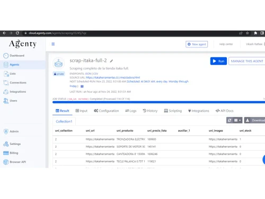Go back with the browser back arrow
This screenshot has width=265, height=199.
(x=4, y=33)
